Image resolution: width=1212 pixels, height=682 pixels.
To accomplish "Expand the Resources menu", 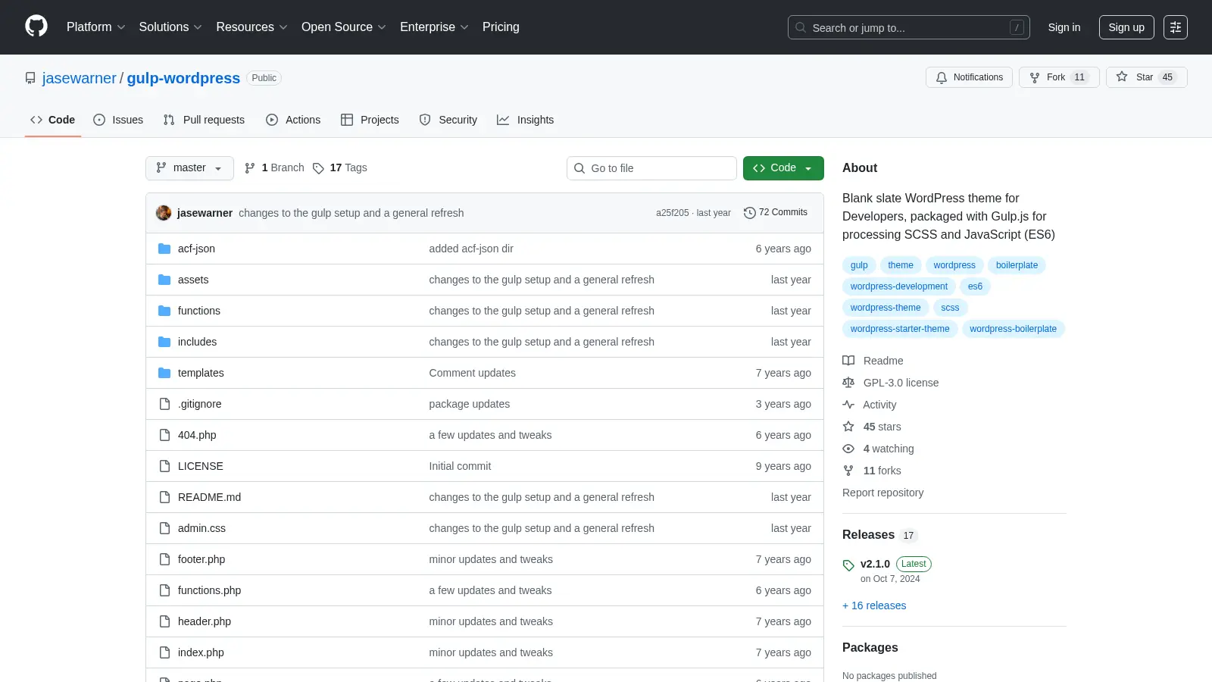I will point(251,27).
